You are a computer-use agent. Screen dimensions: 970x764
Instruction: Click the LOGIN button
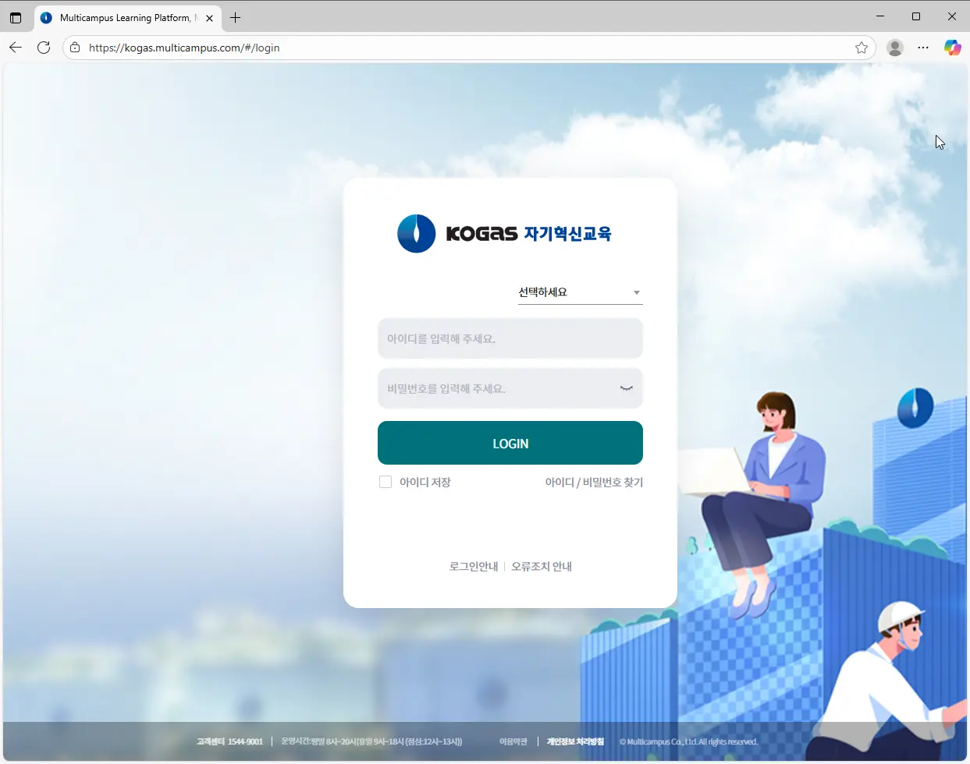click(510, 443)
